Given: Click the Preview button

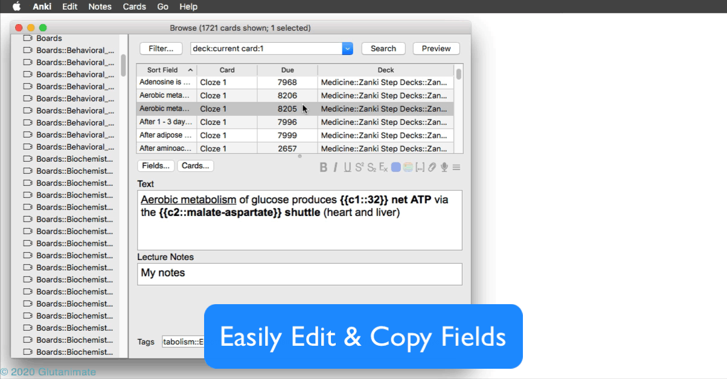Looking at the screenshot, I should coord(436,48).
